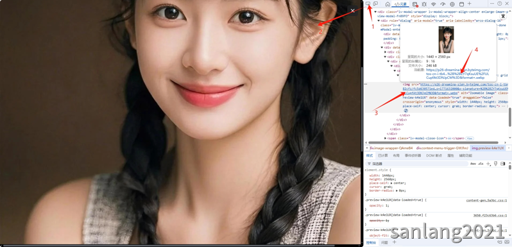
Task: Switch to the Styles (样式) tab
Action: (x=370, y=155)
